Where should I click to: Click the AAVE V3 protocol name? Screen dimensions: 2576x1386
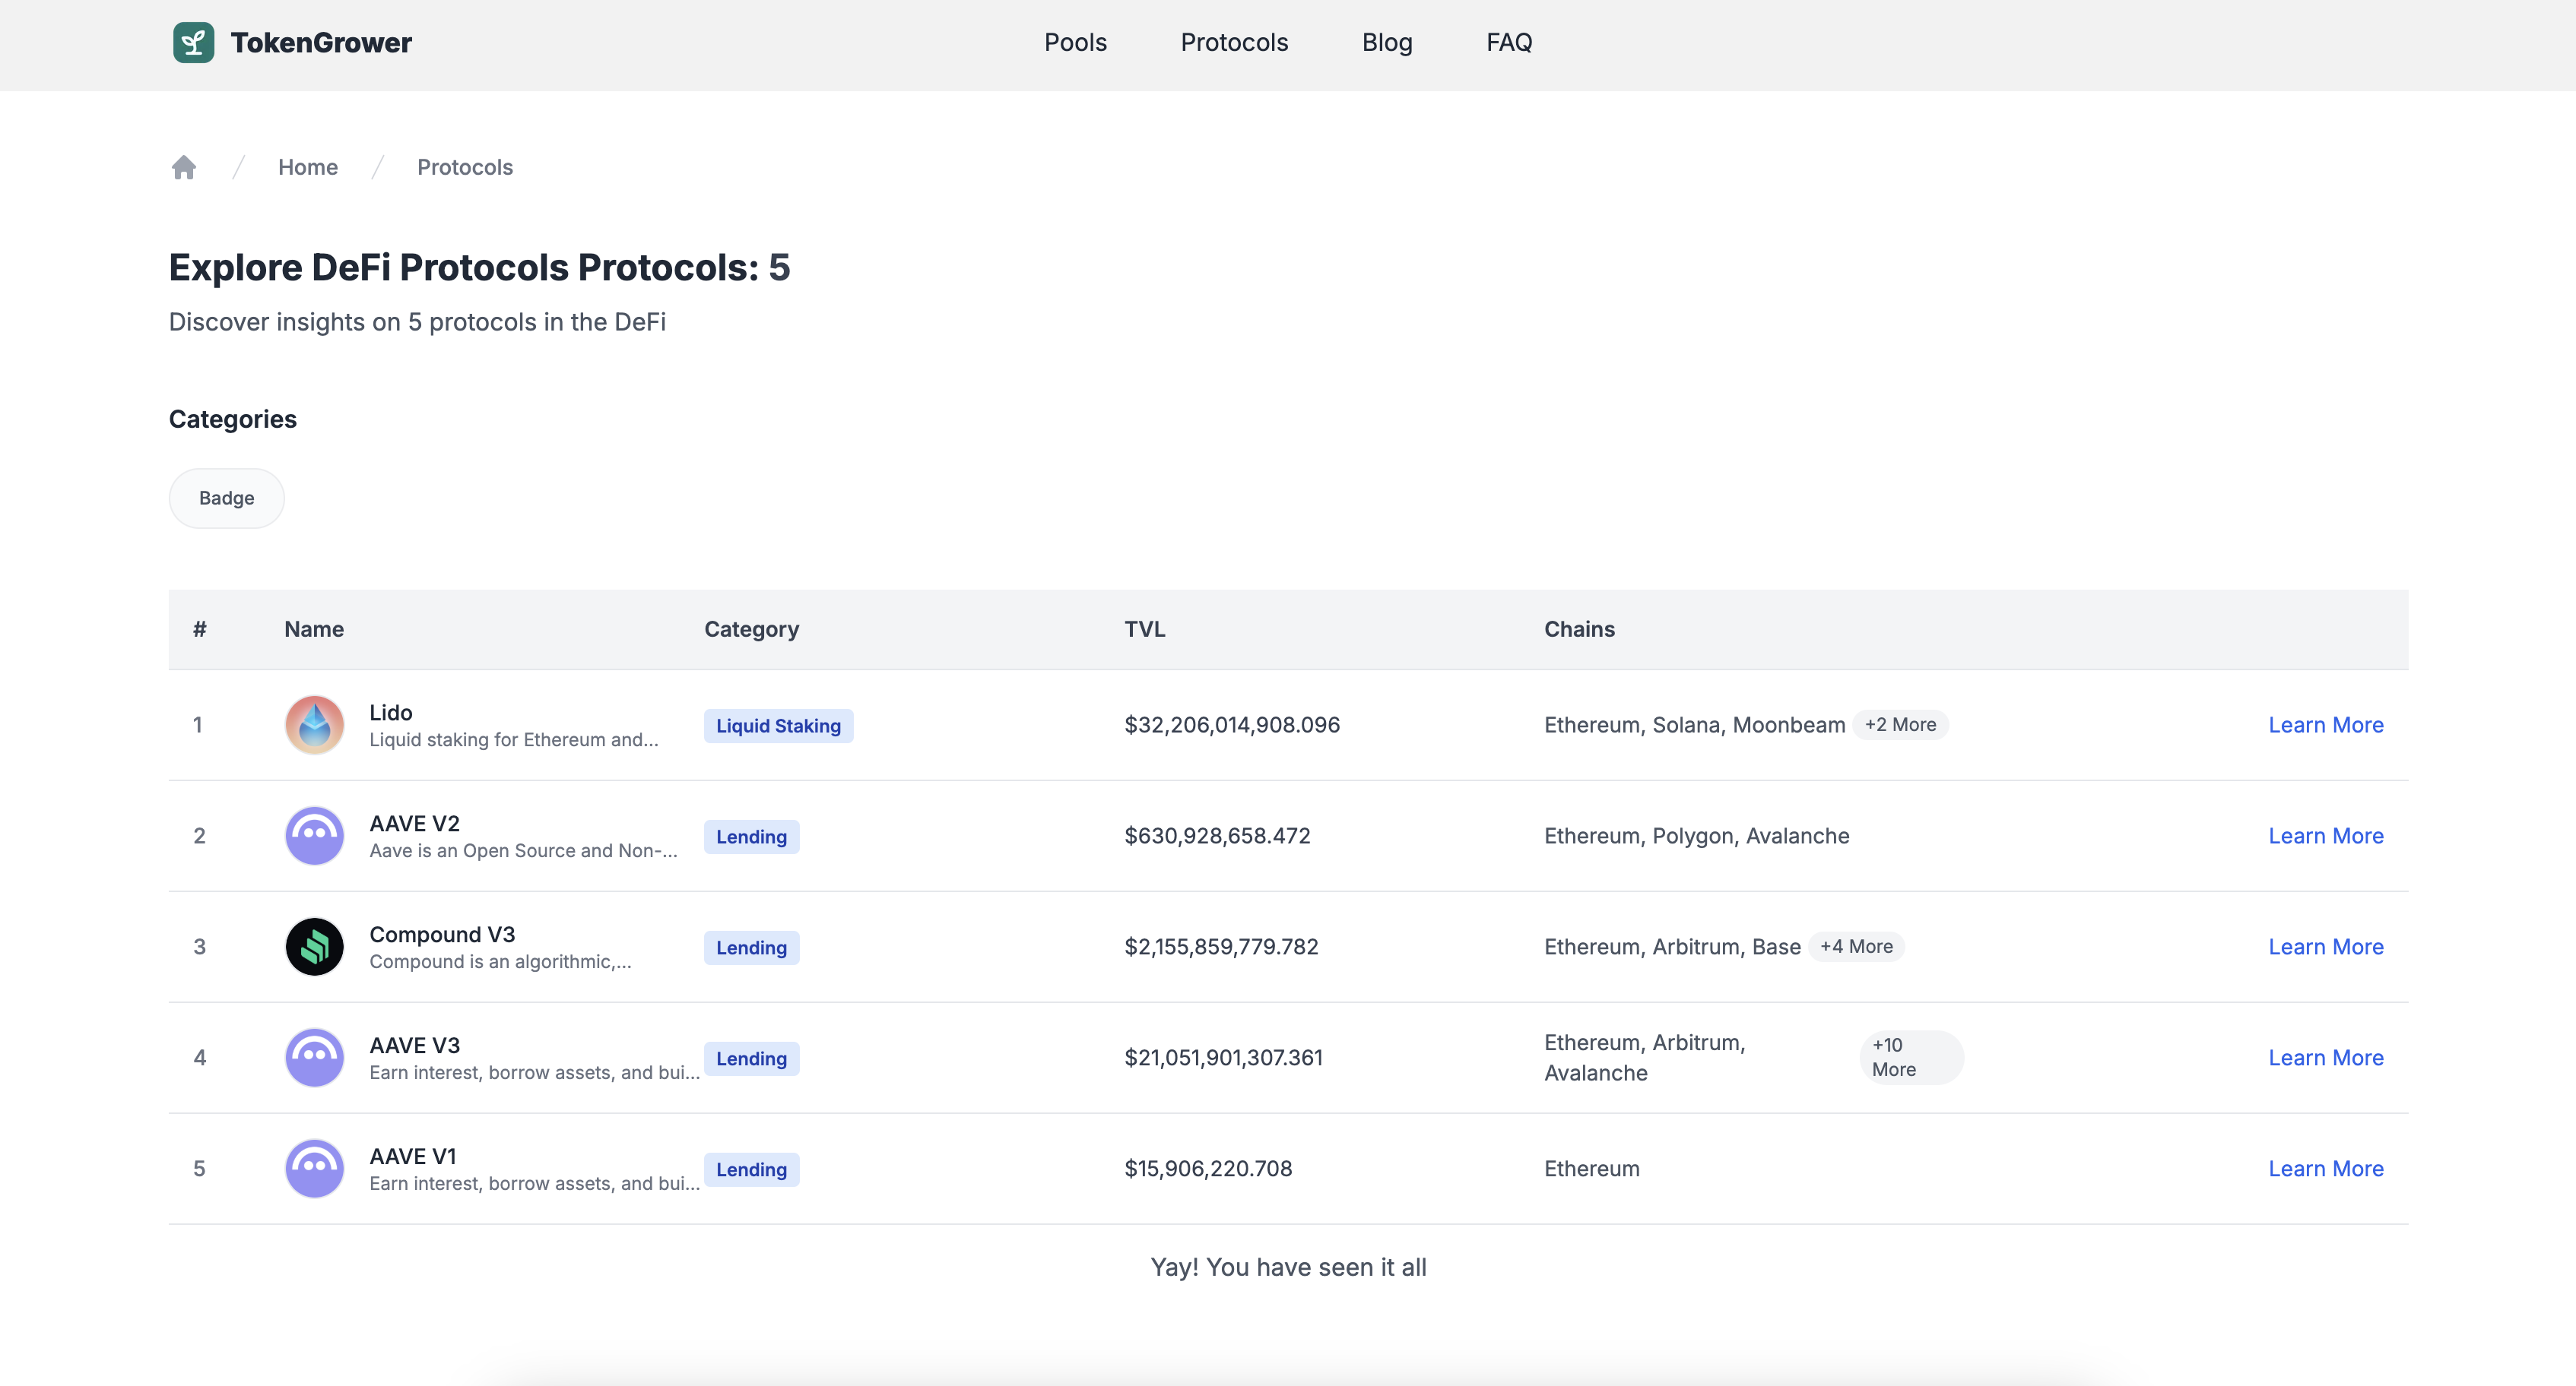[414, 1046]
